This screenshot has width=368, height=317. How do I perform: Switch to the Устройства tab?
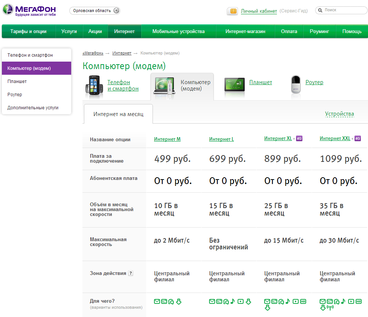339,114
